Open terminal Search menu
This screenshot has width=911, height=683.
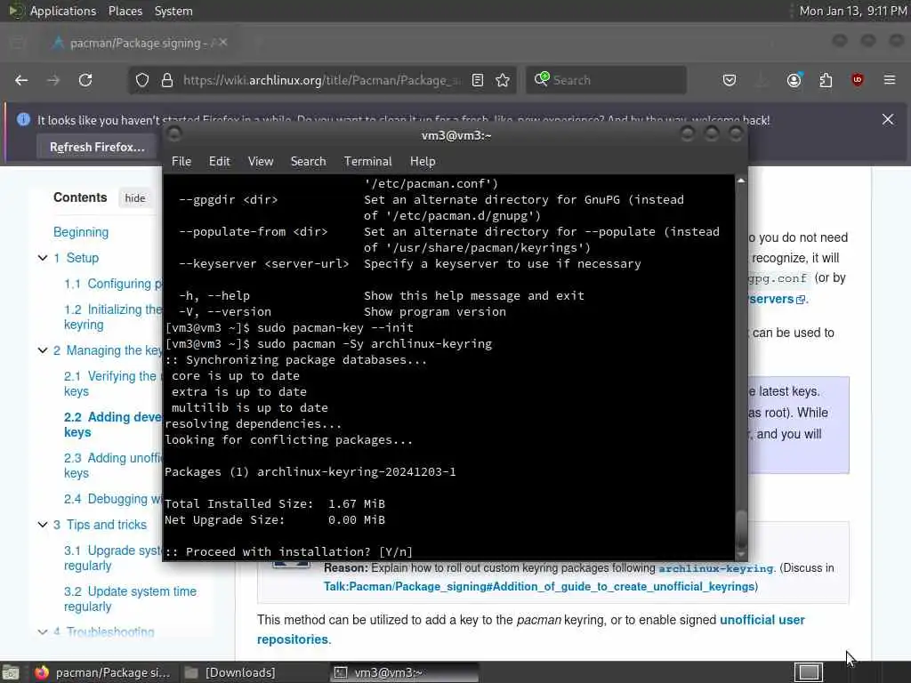point(308,162)
